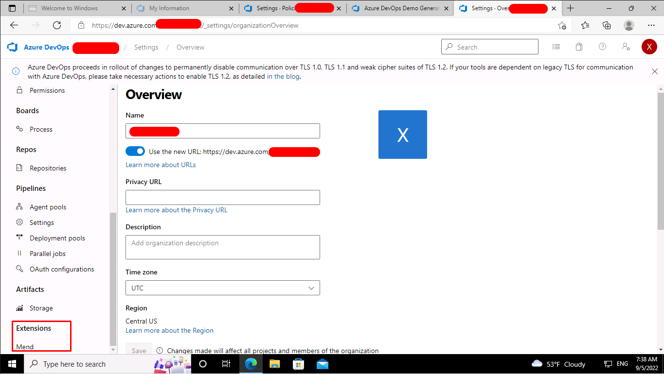Click the Azure DevOps logo
Image resolution: width=664 pixels, height=374 pixels.
[12, 47]
